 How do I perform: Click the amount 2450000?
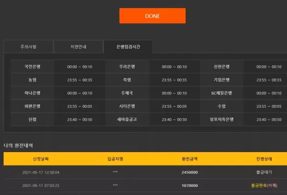tap(189, 173)
